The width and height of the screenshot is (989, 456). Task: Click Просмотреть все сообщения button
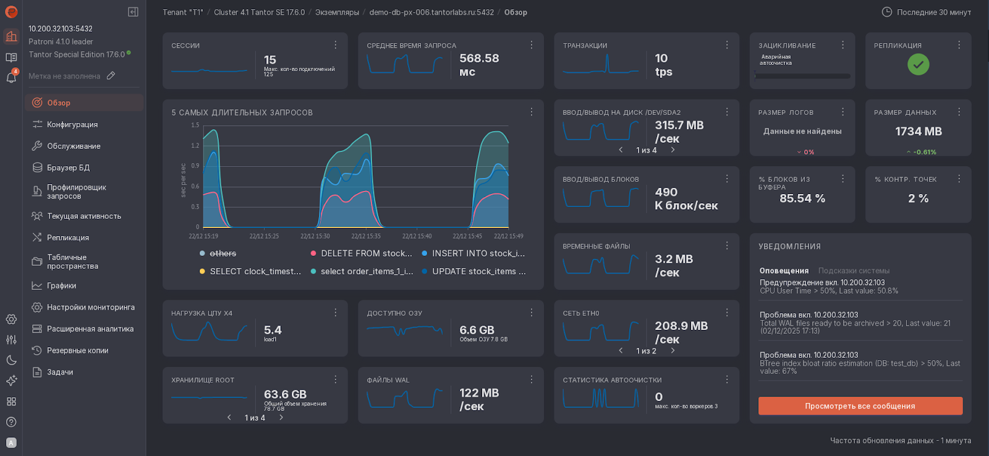[x=860, y=406]
